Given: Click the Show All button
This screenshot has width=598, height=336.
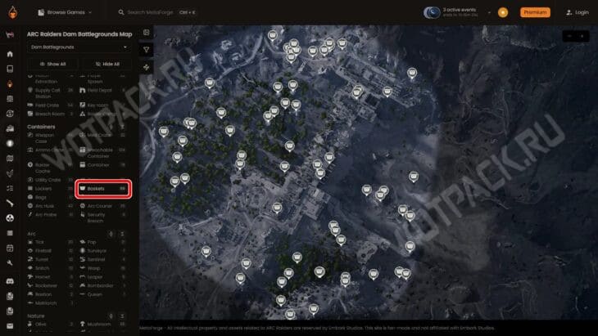Looking at the screenshot, I should (x=52, y=63).
